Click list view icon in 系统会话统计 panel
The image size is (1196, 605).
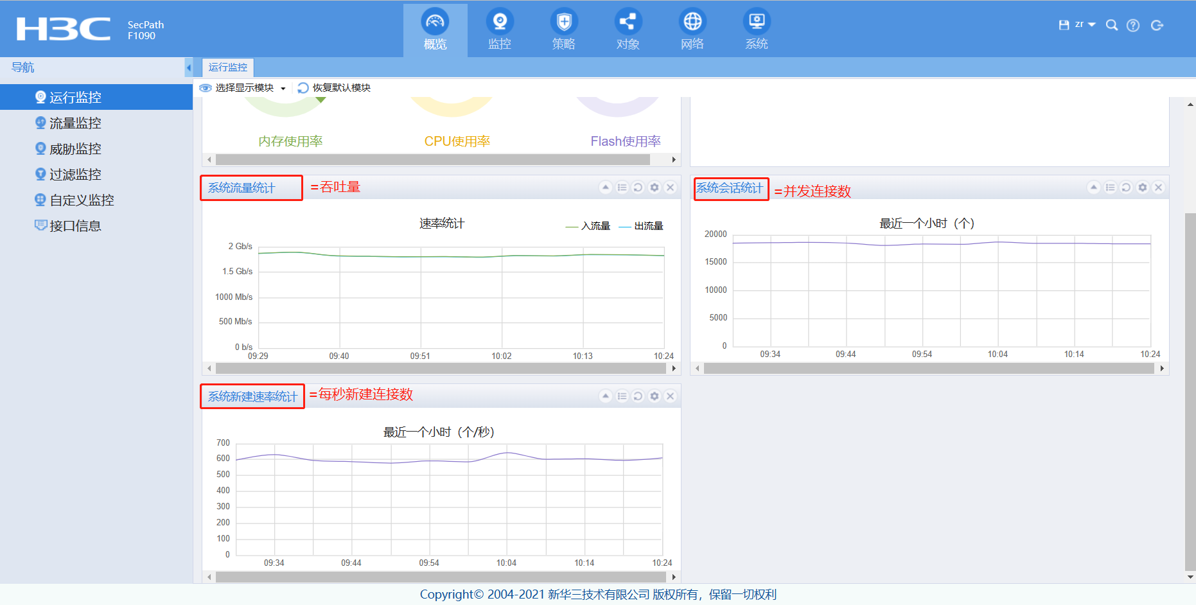(1110, 188)
